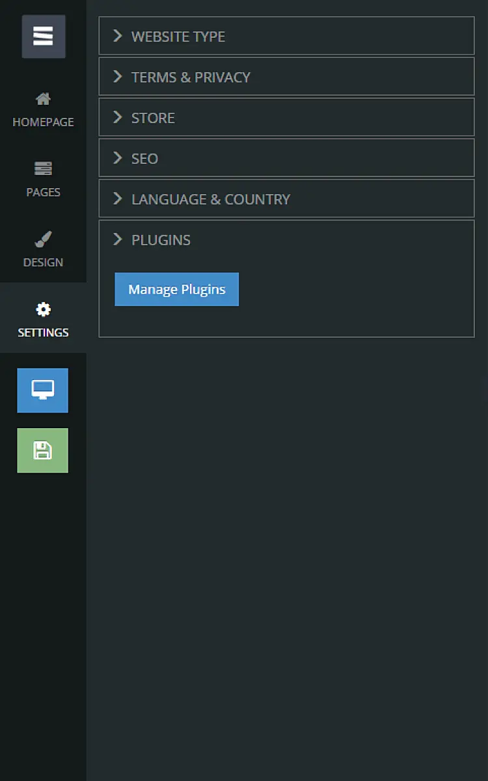Viewport: 488px width, 781px height.
Task: Click the Settings gear icon
Action: (43, 309)
